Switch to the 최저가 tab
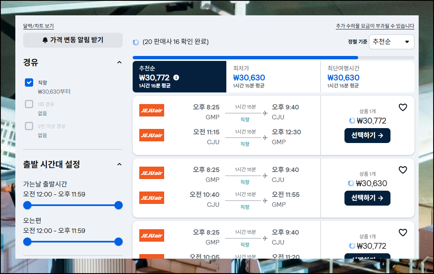Screen dimensions: 434x274 point(274,77)
